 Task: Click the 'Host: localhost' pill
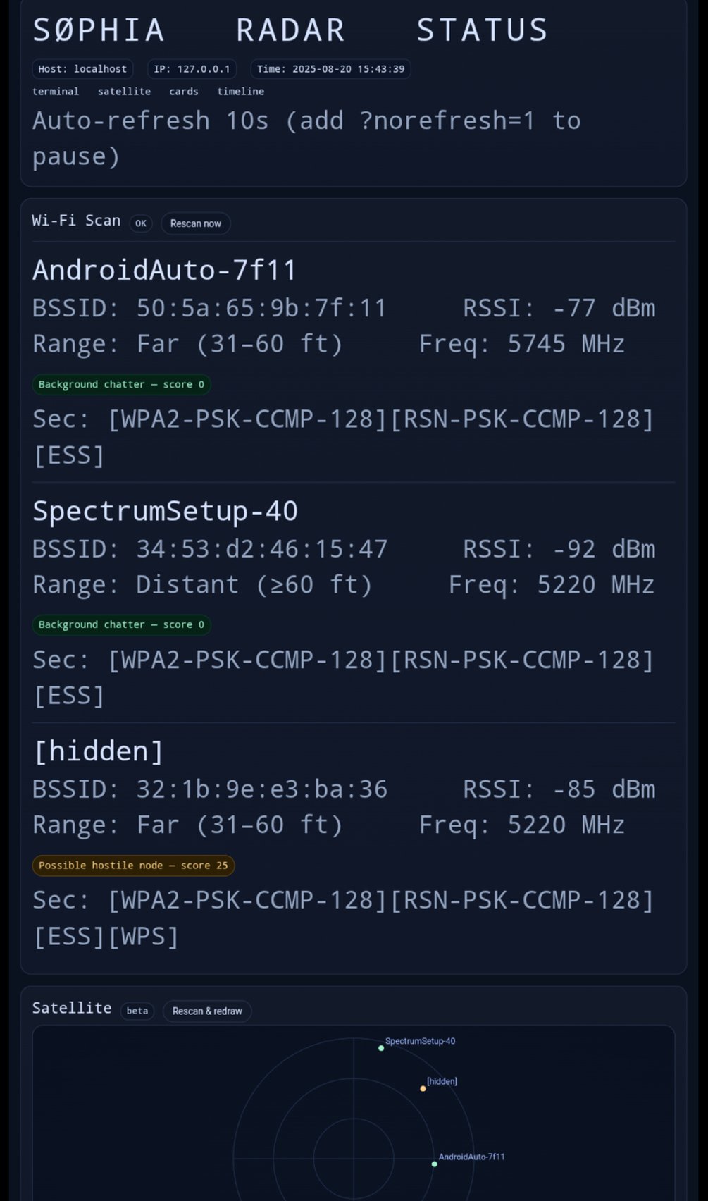pyautogui.click(x=82, y=69)
